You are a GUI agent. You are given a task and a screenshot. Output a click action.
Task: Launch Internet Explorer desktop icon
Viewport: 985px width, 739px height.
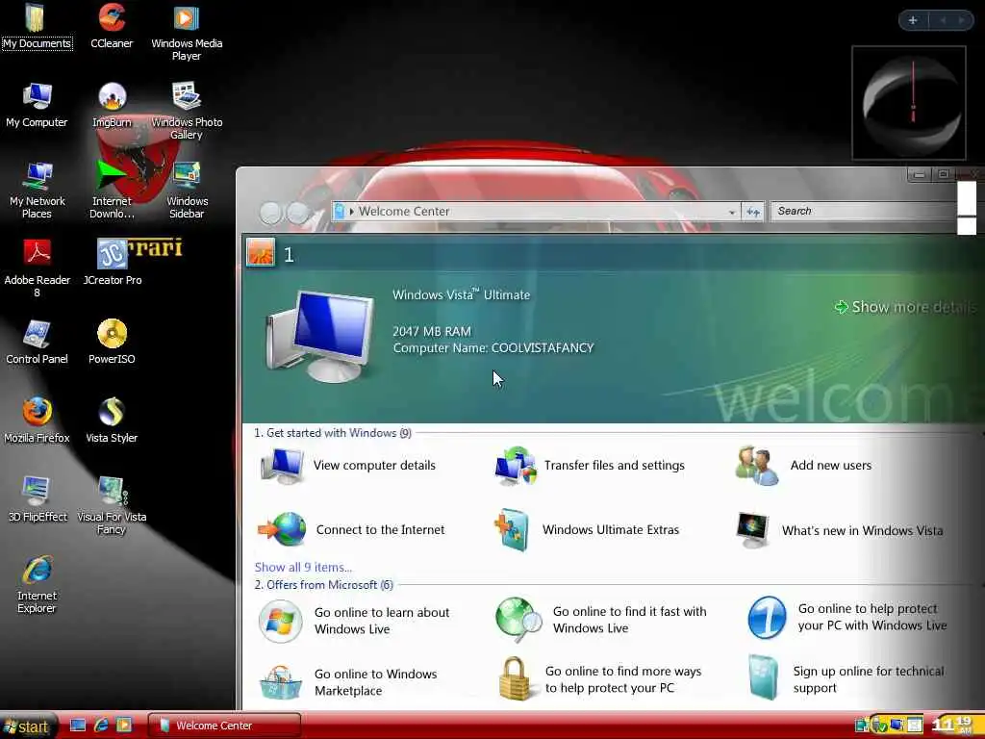click(x=38, y=584)
